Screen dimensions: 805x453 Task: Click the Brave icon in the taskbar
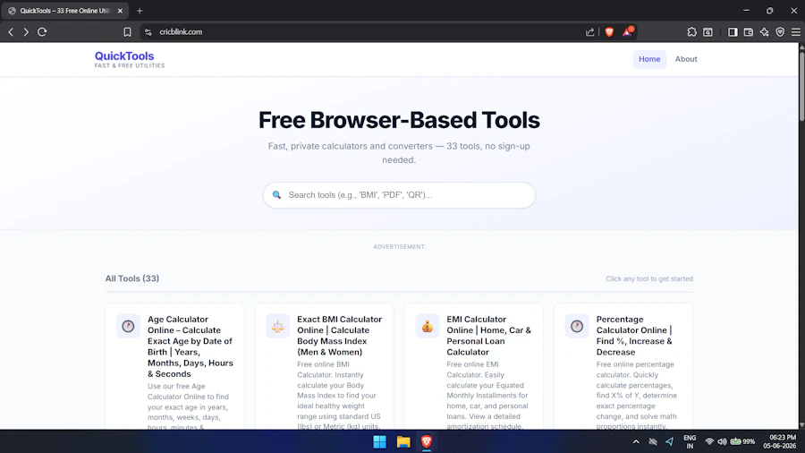427,441
